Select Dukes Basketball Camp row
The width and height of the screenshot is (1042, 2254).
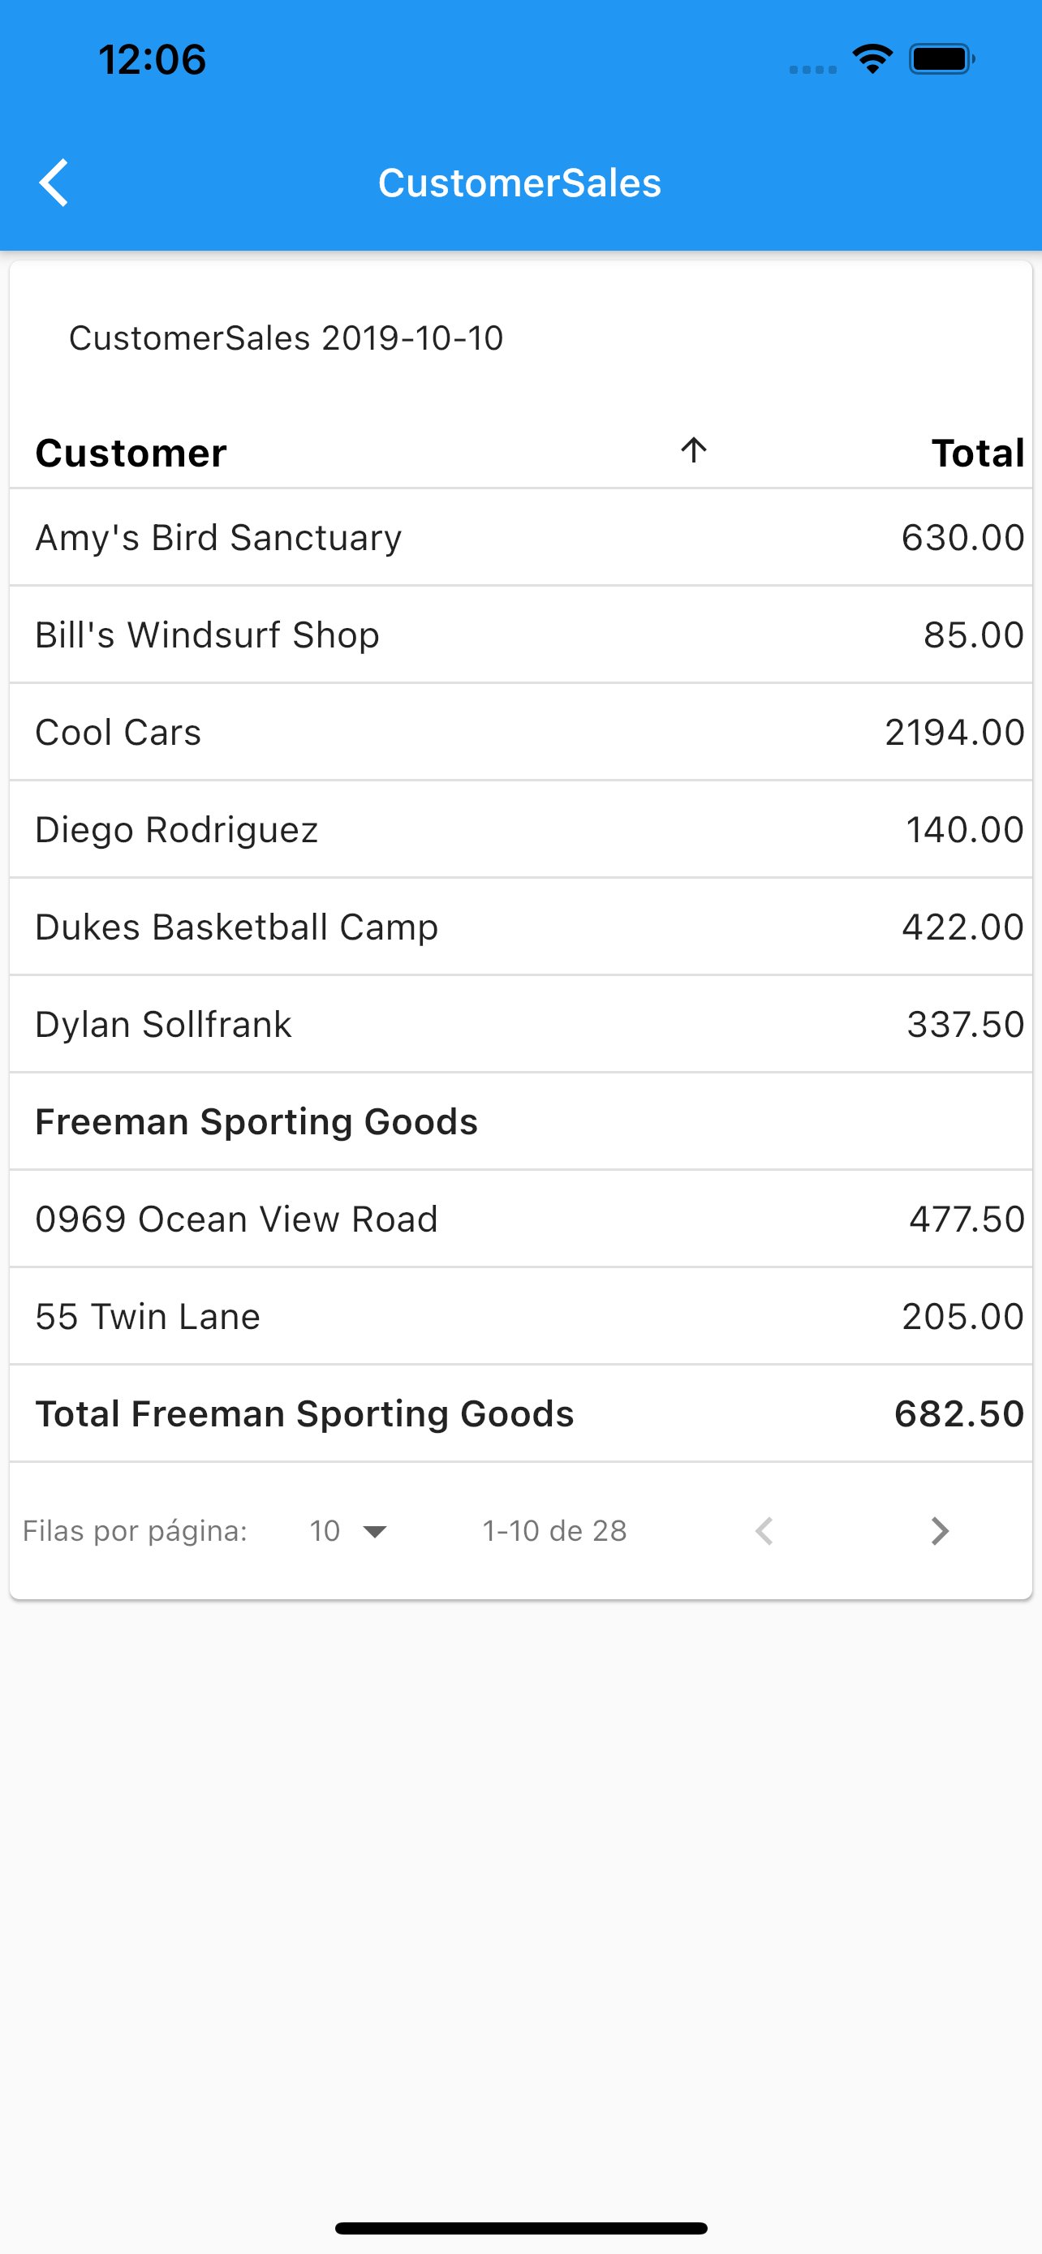[x=520, y=927]
